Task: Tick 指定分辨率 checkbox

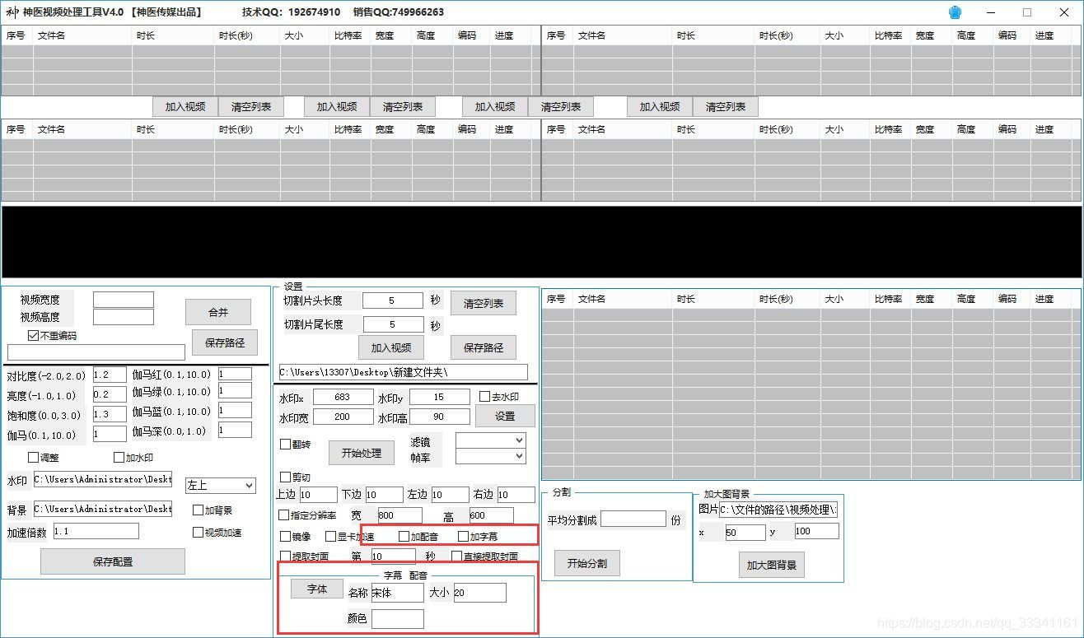Action: (284, 515)
